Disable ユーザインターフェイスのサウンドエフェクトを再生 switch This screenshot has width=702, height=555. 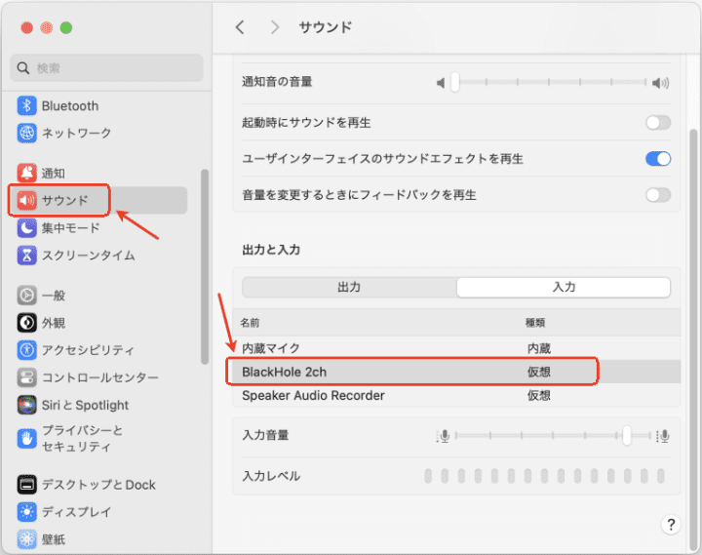coord(658,159)
